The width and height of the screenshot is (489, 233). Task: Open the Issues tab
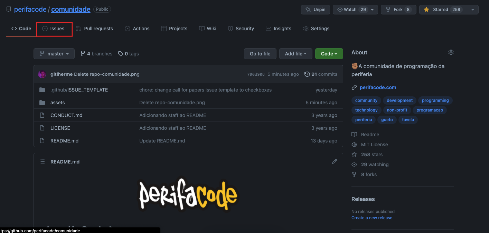point(53,29)
